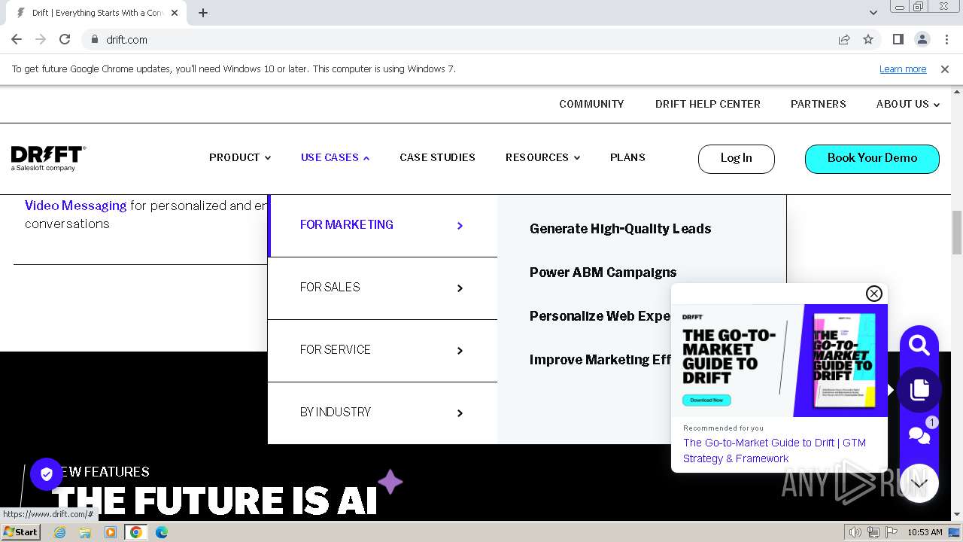
Task: Open the COMMUNITY link
Action: [x=591, y=104]
